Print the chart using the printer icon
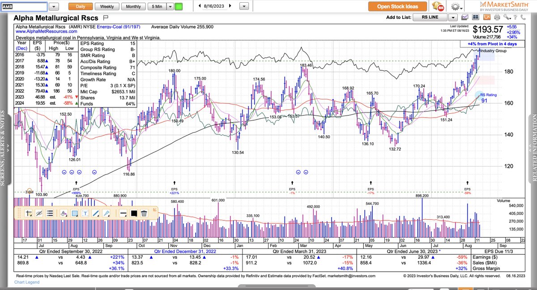This screenshot has width=537, height=290. 496,17
